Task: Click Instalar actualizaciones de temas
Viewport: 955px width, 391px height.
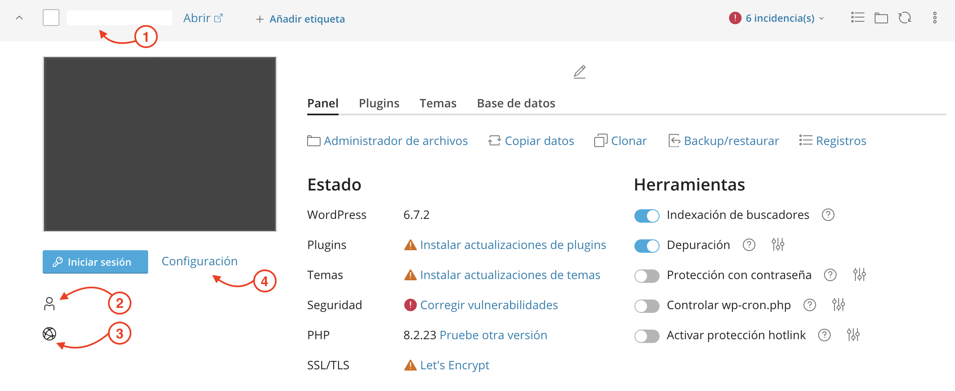Action: pos(510,275)
